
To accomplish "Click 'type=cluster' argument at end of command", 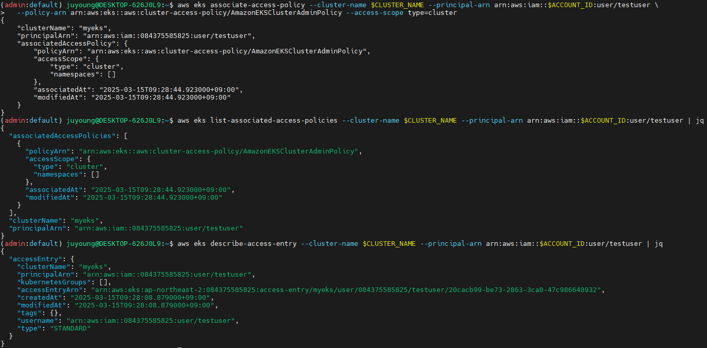I will pyautogui.click(x=432, y=12).
